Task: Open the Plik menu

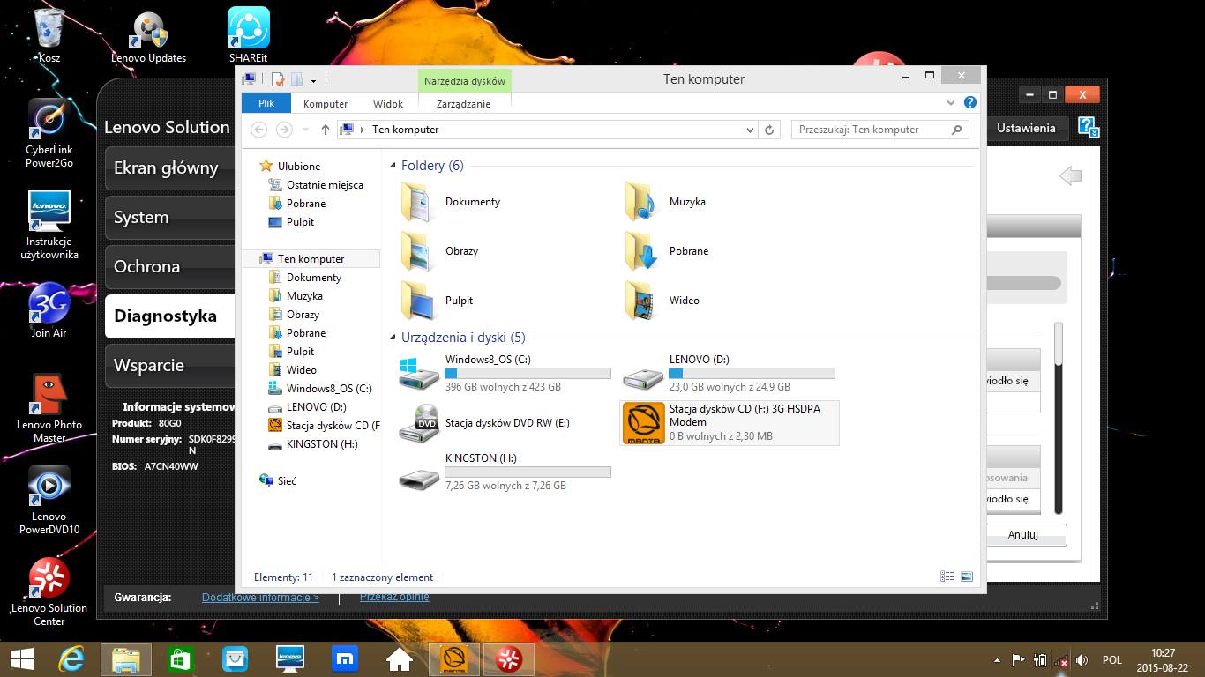Action: coord(266,104)
